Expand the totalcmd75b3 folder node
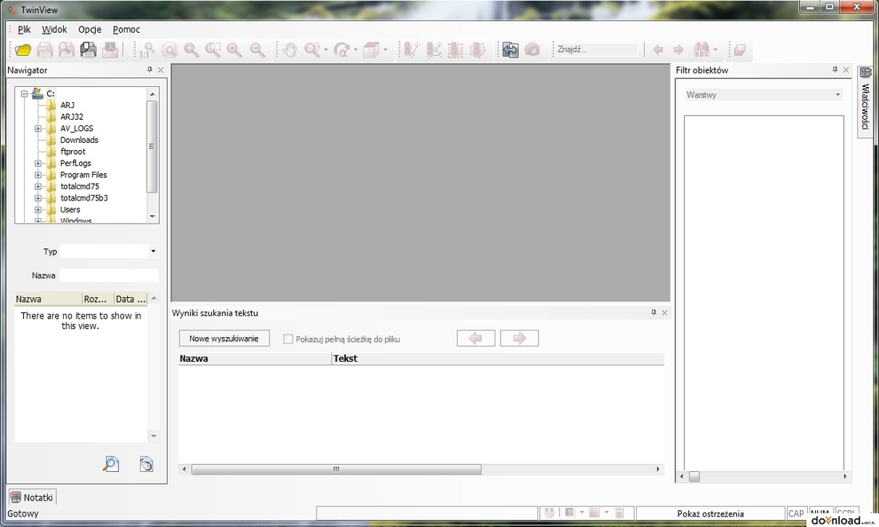 coord(38,198)
